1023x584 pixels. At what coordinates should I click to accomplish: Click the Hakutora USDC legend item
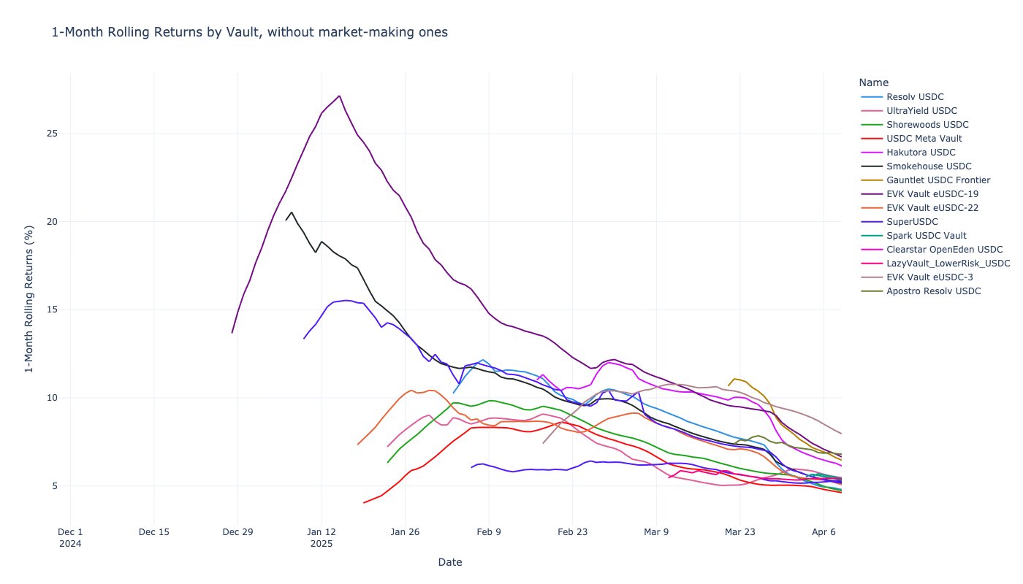920,153
